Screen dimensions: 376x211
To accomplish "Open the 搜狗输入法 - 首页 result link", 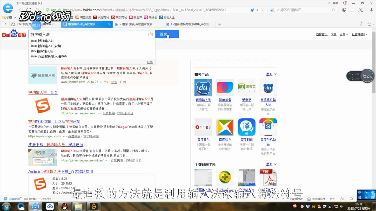I will 43,93.
